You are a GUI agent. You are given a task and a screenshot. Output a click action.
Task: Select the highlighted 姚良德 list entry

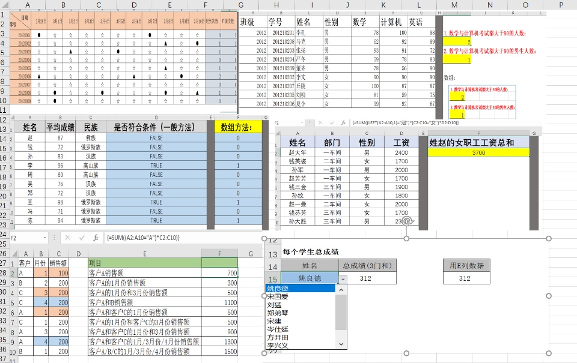[x=301, y=289]
